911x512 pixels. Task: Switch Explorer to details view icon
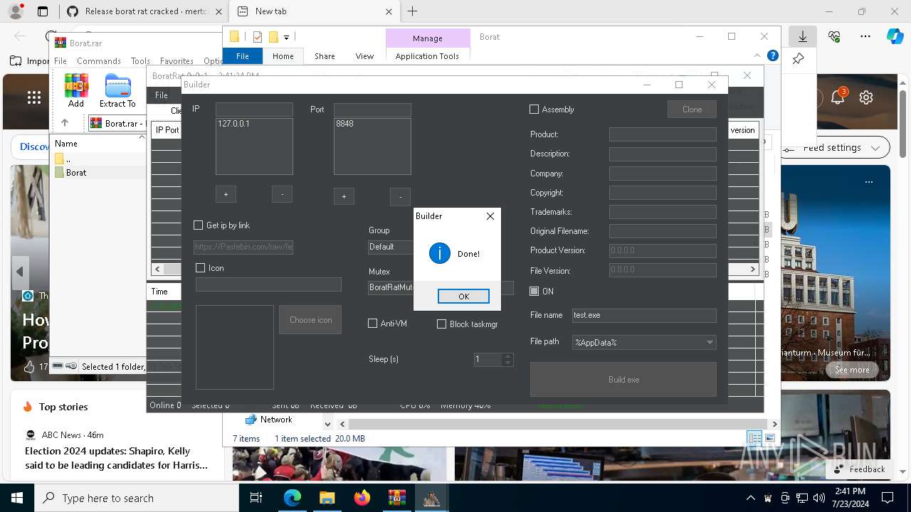point(754,438)
